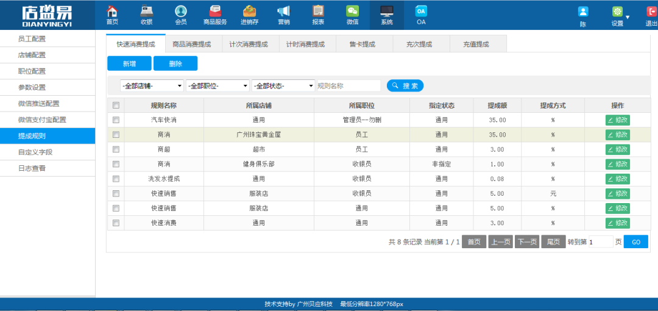Image resolution: width=658 pixels, height=311 pixels.
Task: Open the 报表 reports icon
Action: 318,12
